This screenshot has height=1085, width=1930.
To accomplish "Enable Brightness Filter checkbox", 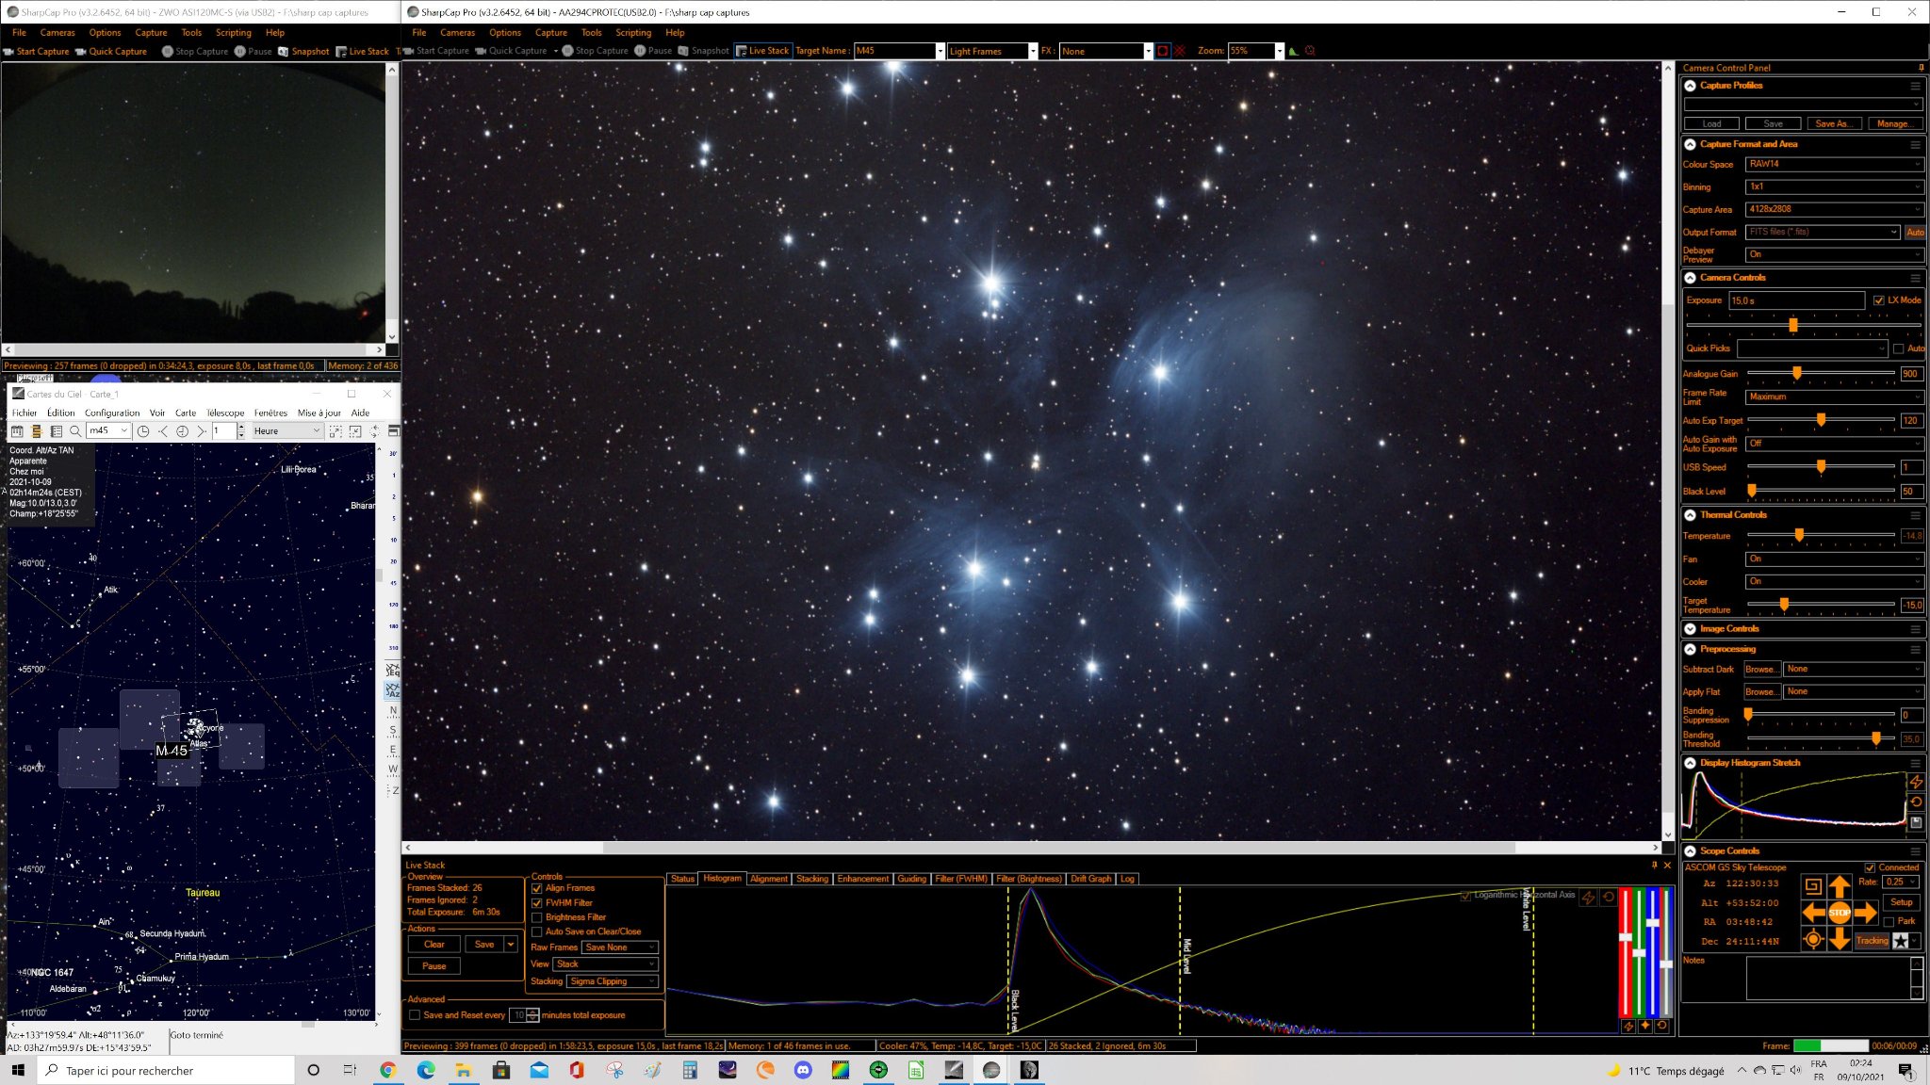I will click(x=537, y=917).
